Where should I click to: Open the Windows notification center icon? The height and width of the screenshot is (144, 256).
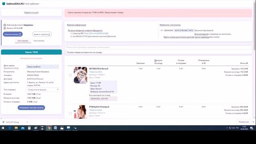[x=252, y=128]
